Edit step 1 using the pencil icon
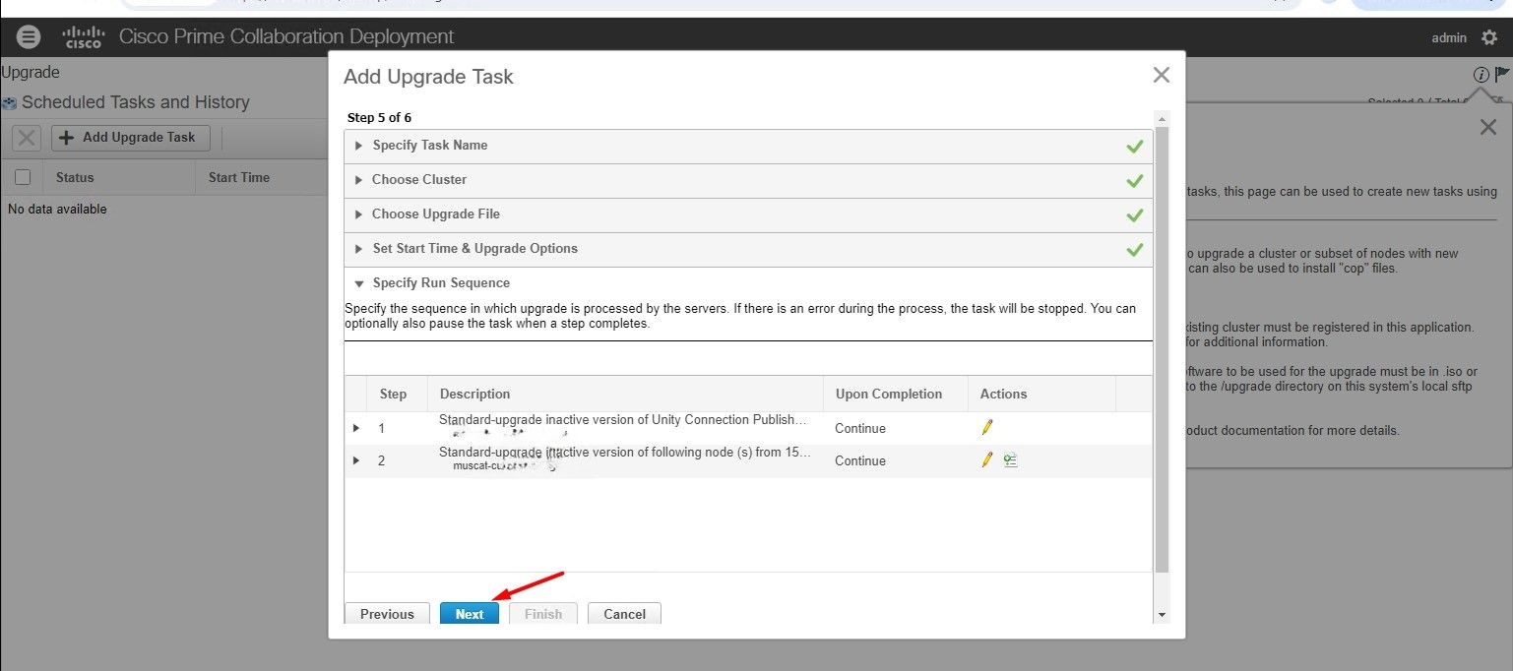The image size is (1513, 671). click(x=987, y=427)
